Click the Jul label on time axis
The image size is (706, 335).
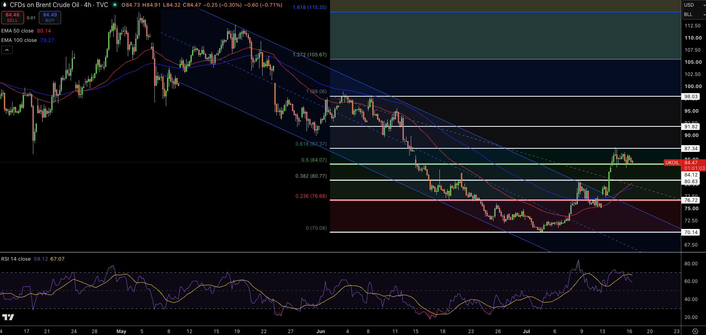[x=526, y=331]
